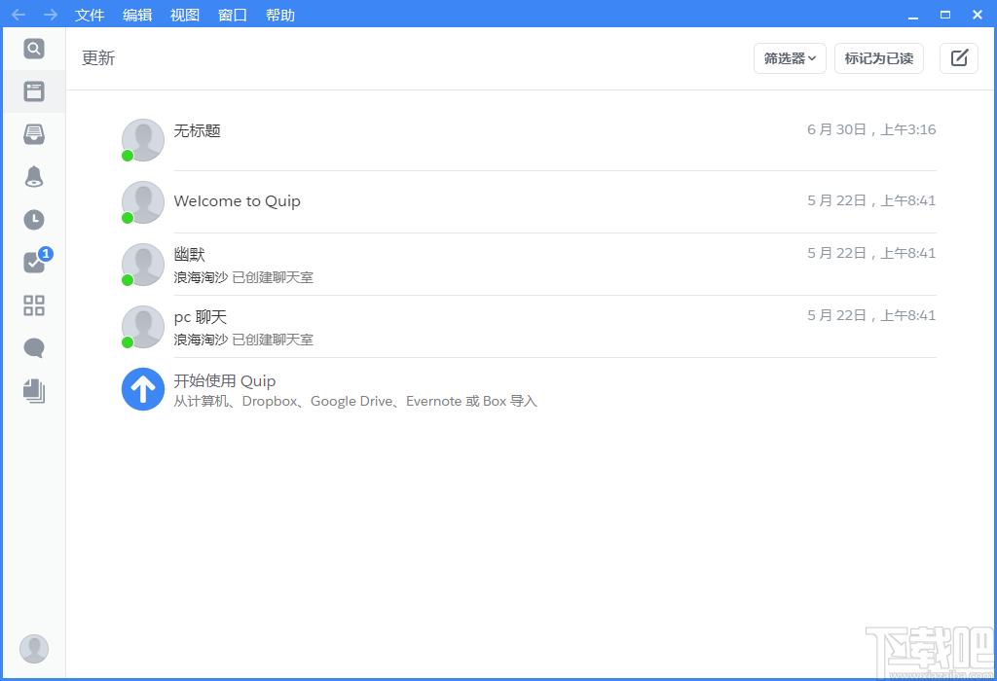Screen dimensions: 997x681
Task: Close the Quip window
Action: [978, 15]
